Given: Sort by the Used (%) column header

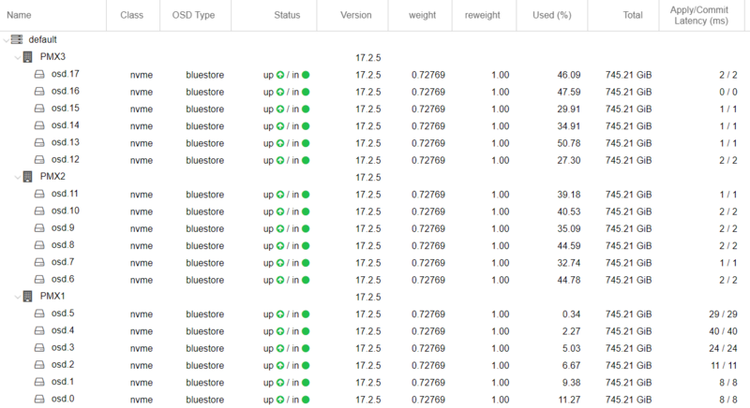Looking at the screenshot, I should [552, 15].
